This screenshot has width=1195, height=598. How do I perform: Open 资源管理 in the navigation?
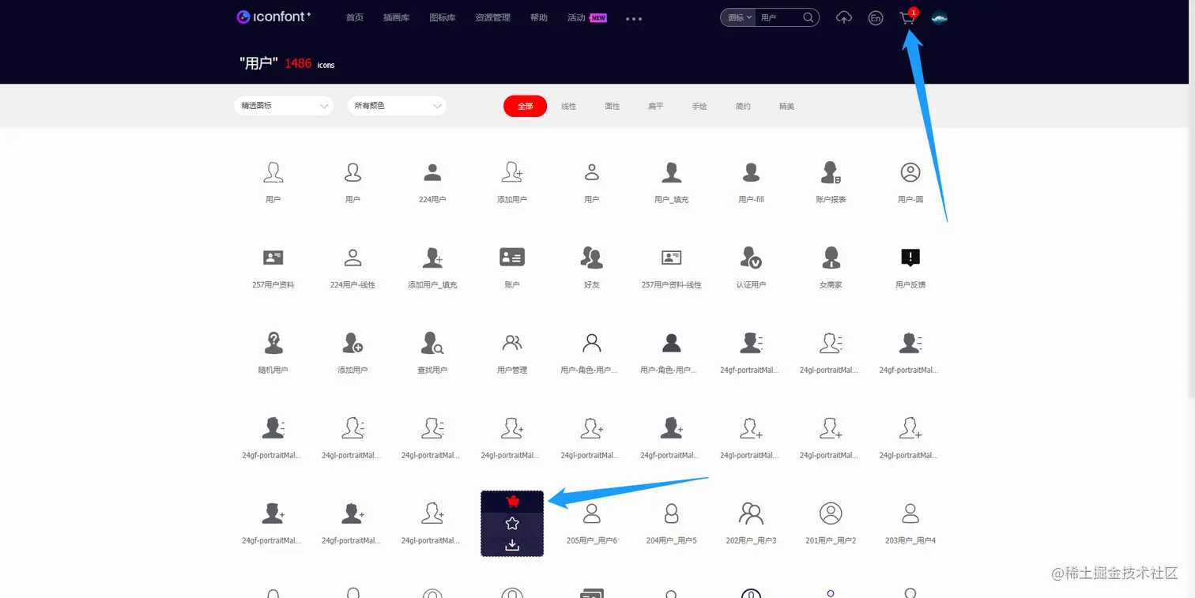click(x=493, y=17)
